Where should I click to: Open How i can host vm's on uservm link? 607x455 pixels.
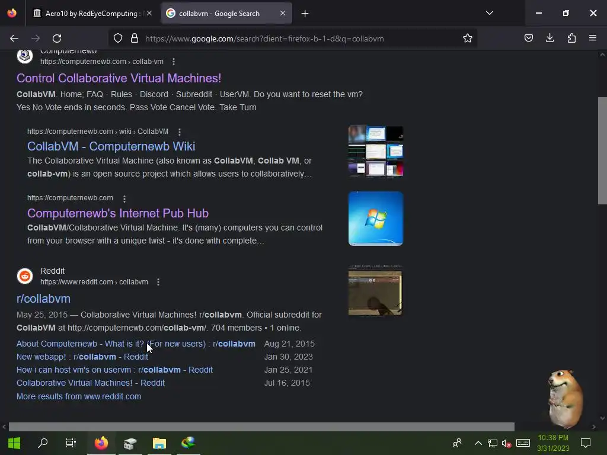coord(114,370)
